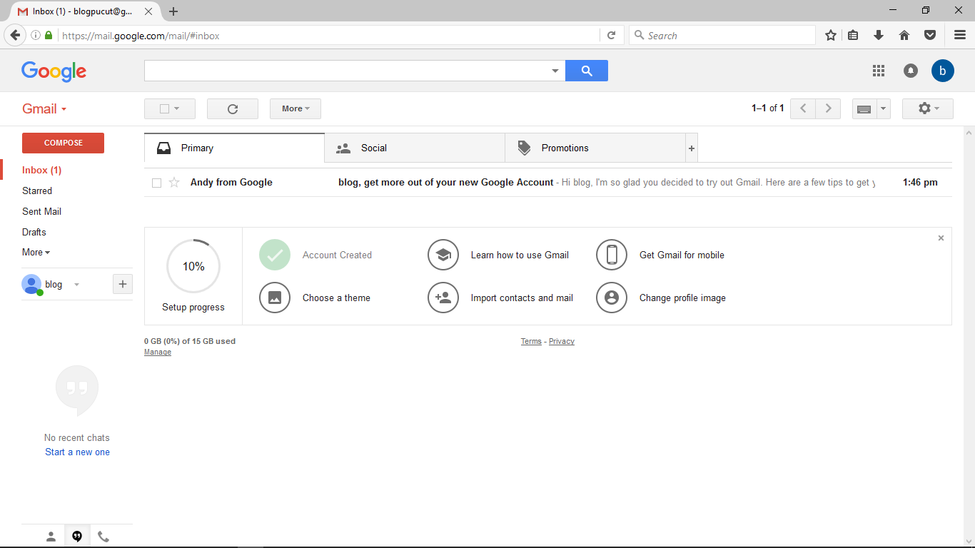Star the Andy from Google email

tap(174, 183)
